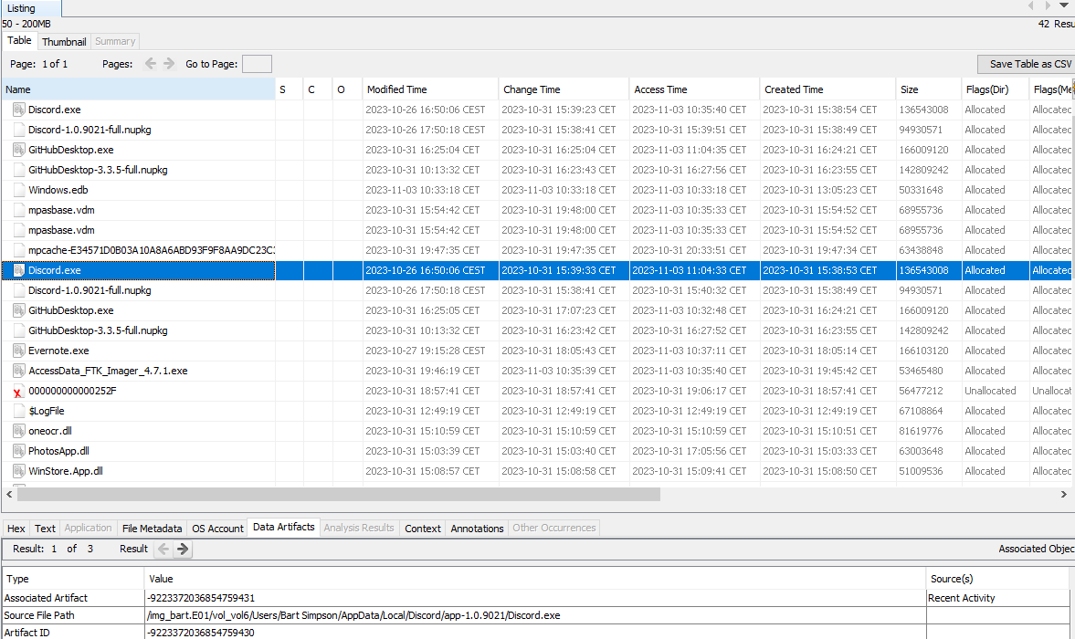The width and height of the screenshot is (1075, 639).
Task: Switch to the Annotations tab
Action: 477,528
